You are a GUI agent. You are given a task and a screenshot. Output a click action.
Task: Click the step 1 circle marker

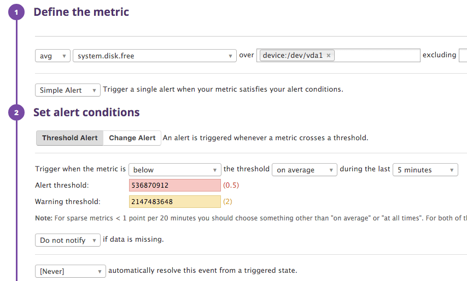(x=16, y=12)
